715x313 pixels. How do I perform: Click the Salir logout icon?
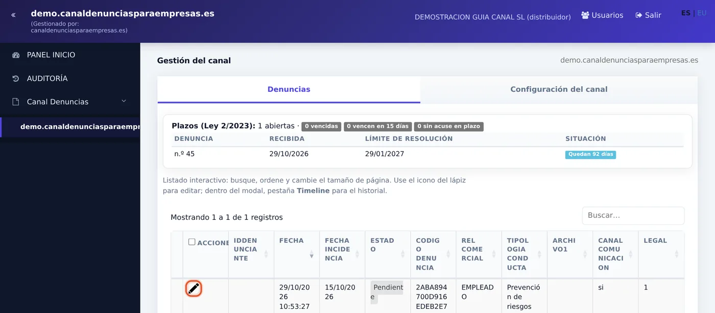click(x=638, y=15)
